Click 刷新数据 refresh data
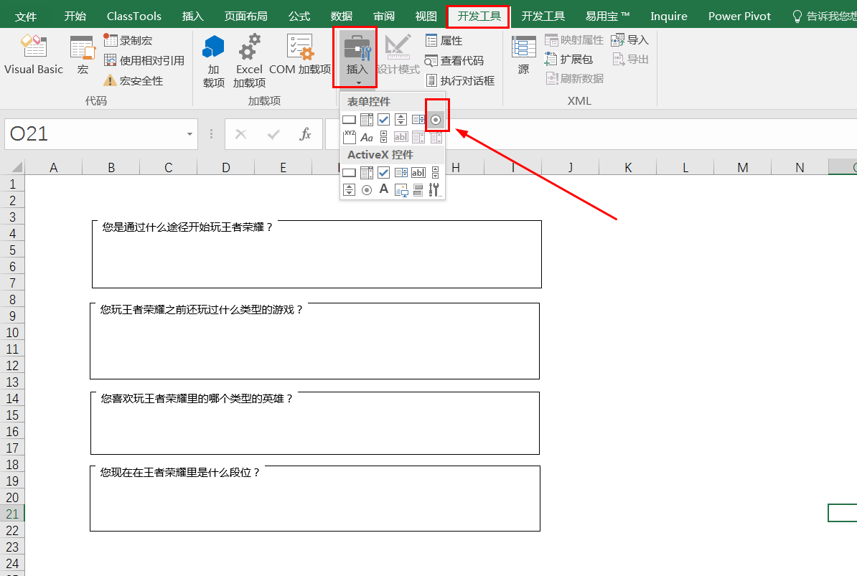The image size is (857, 576). pyautogui.click(x=574, y=79)
